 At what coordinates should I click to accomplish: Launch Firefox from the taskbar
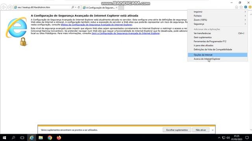(x=59, y=137)
